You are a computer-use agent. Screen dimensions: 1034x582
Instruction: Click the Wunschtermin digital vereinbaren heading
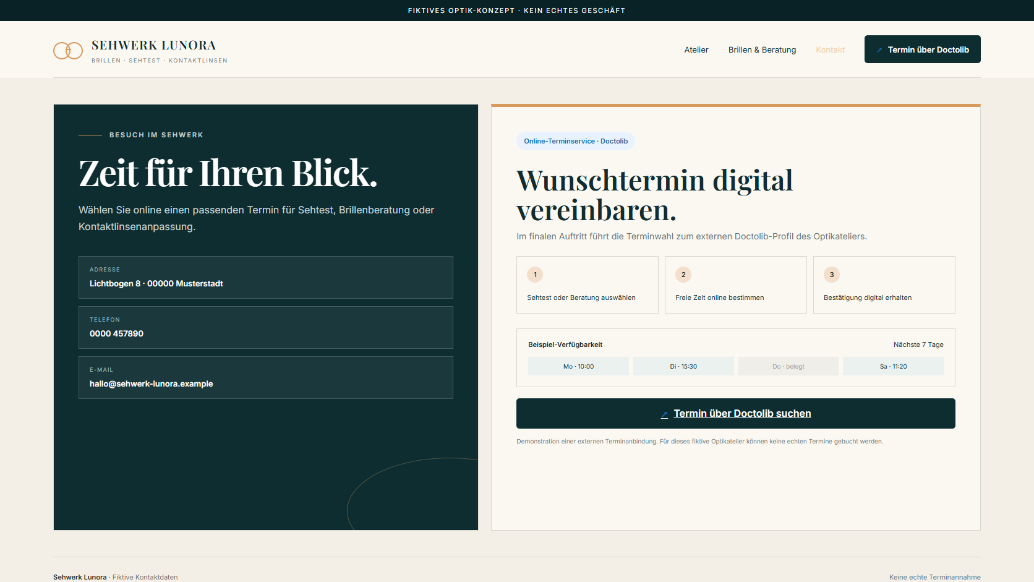(655, 195)
